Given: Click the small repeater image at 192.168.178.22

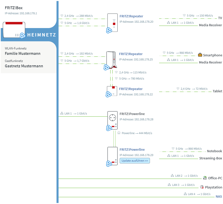Looking at the screenshot, I should coord(112,91).
